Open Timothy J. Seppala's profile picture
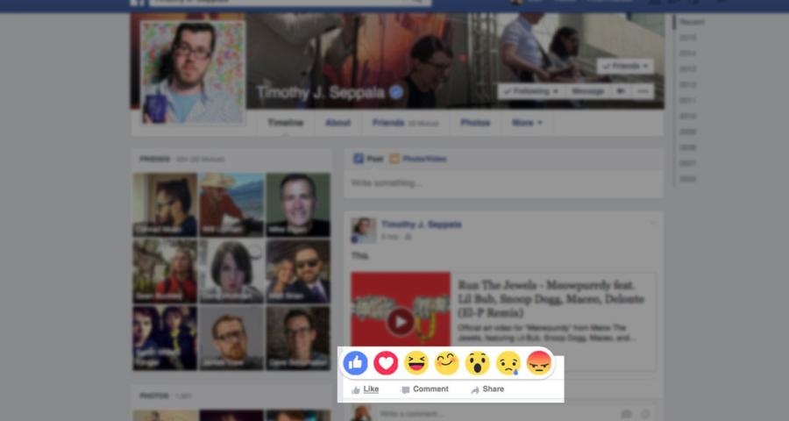 pos(193,72)
